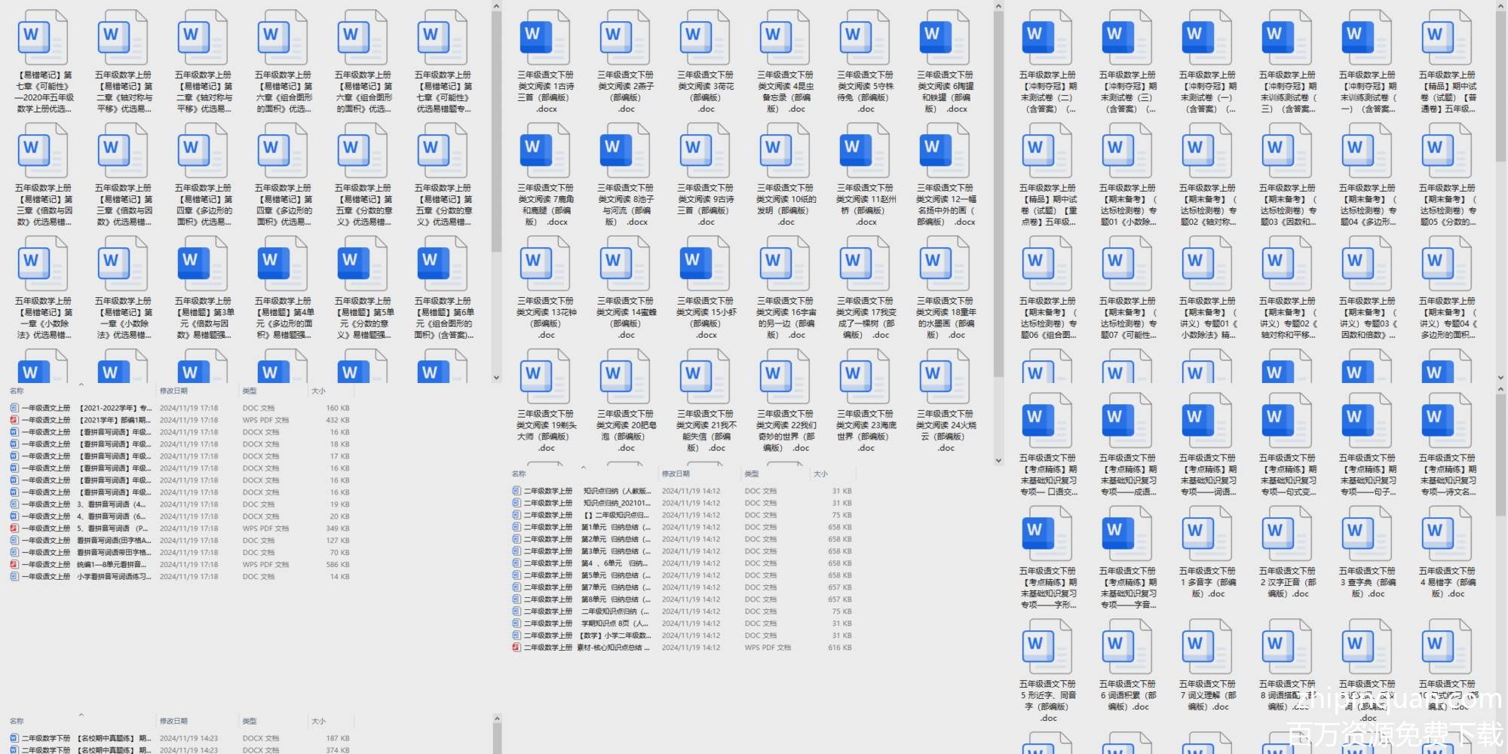Click 名称 column header in 一年级语文 list
This screenshot has width=1508, height=754.
click(17, 391)
